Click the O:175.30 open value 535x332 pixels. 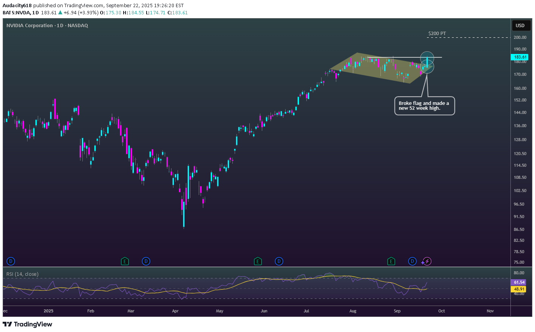(111, 12)
